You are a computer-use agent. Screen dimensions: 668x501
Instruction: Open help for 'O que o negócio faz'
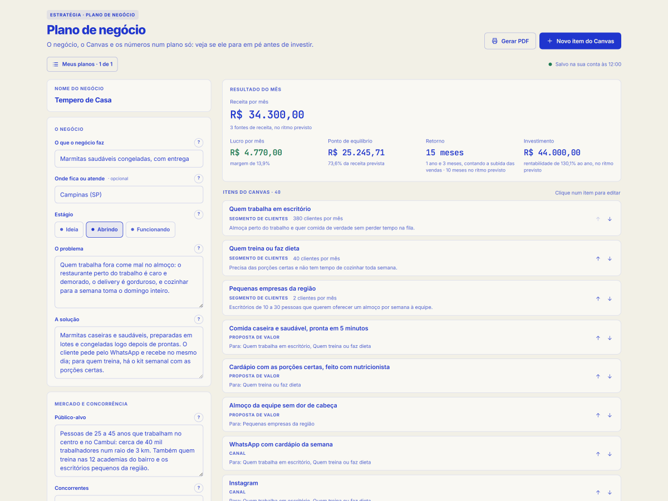tap(199, 143)
